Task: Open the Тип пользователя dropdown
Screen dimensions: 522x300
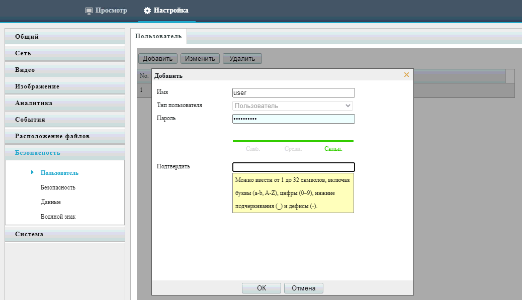Action: tap(292, 106)
